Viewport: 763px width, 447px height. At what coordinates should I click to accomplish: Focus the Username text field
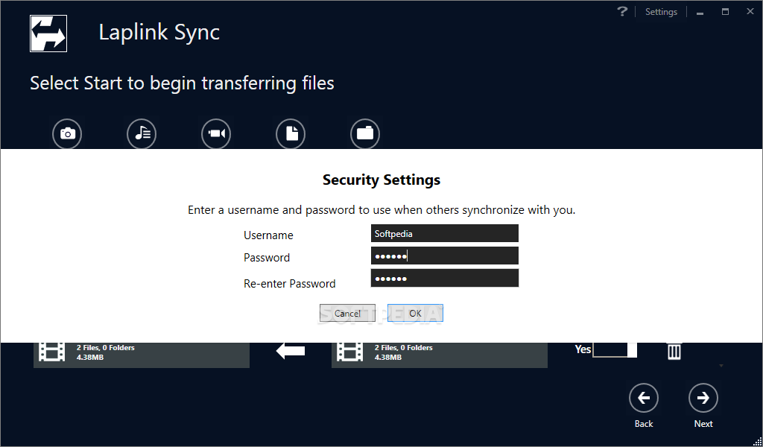pos(444,234)
